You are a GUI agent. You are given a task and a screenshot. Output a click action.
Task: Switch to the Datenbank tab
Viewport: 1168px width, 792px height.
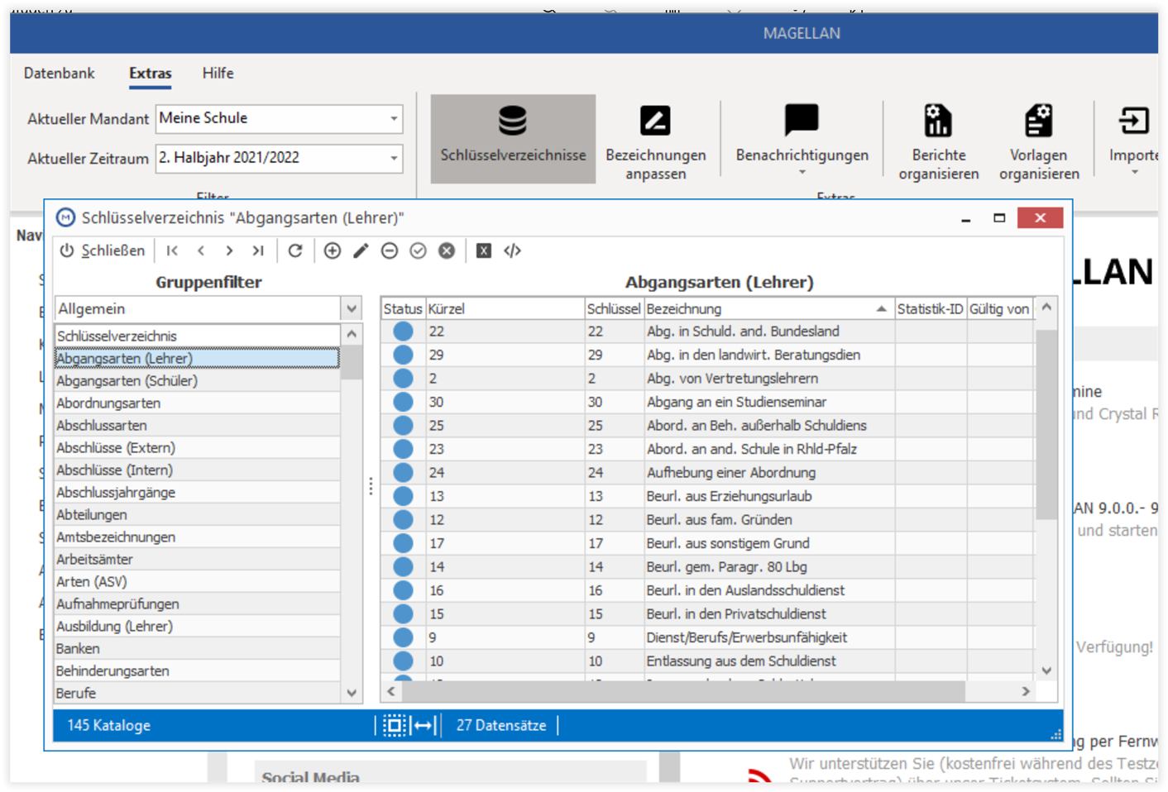60,73
